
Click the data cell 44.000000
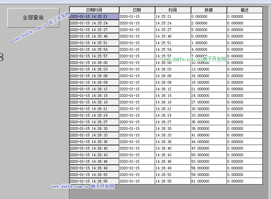pos(209,142)
